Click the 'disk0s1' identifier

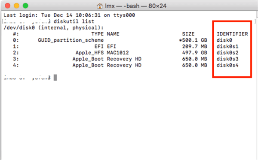[227, 46]
